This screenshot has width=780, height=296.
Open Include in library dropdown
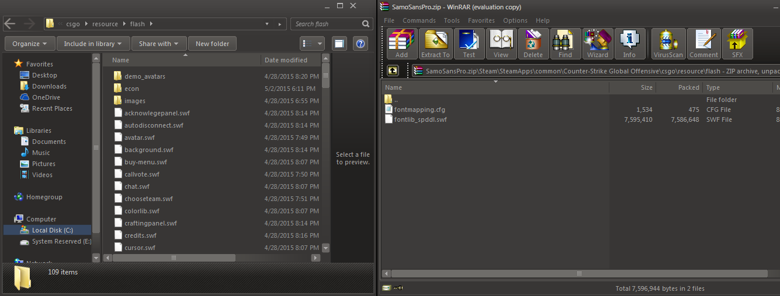tap(93, 44)
